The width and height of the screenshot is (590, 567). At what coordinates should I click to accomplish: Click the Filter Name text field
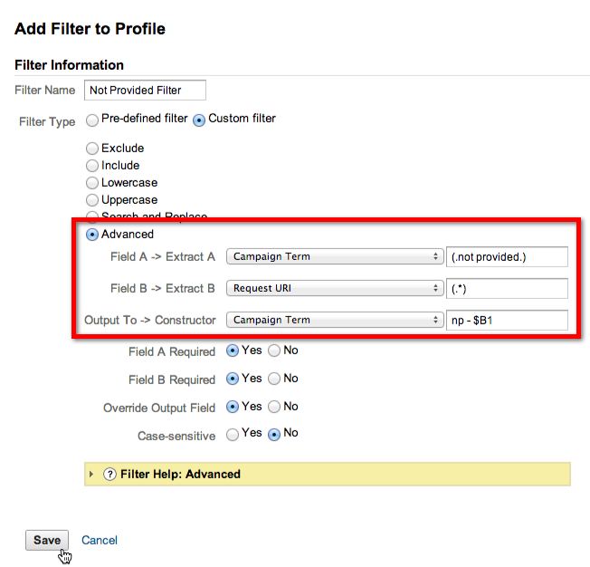tap(145, 91)
